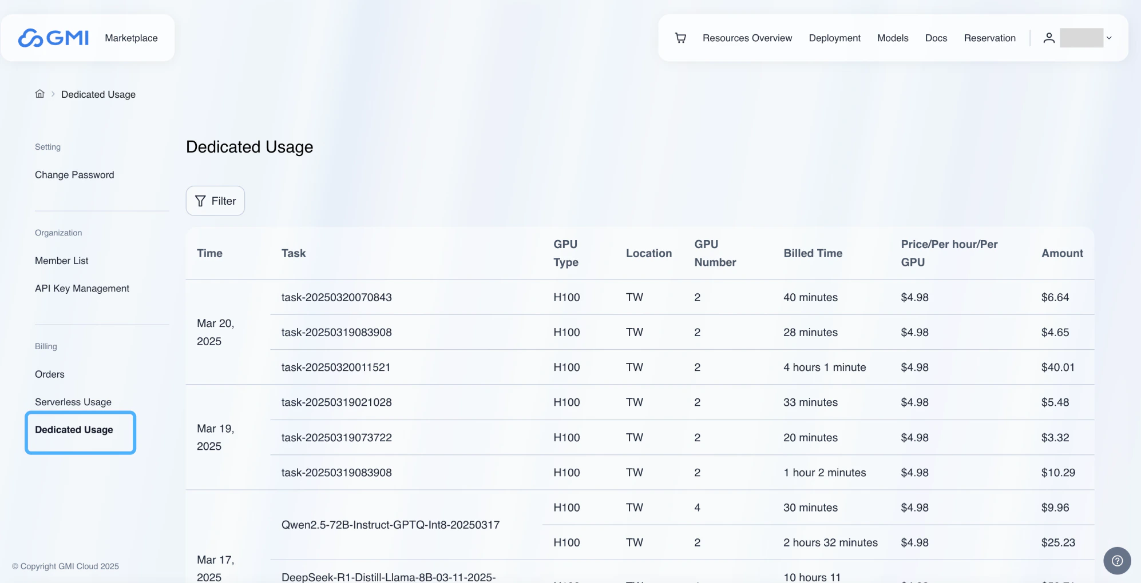Click the $5.48 amount
This screenshot has height=583, width=1141.
(x=1055, y=402)
